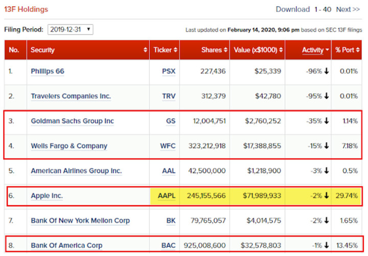Sort table by Shares column

point(204,50)
